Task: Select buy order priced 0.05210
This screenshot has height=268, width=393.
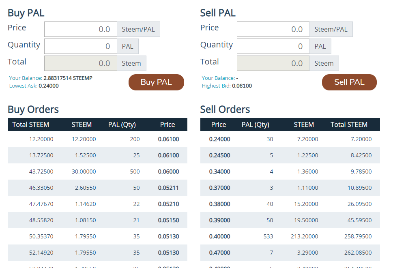Action: pos(97,204)
